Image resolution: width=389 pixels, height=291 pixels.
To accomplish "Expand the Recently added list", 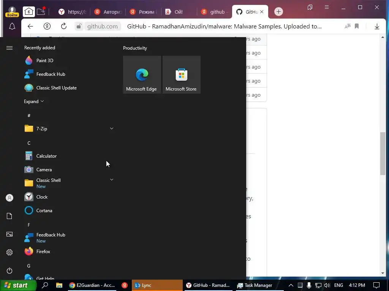I will pyautogui.click(x=34, y=102).
